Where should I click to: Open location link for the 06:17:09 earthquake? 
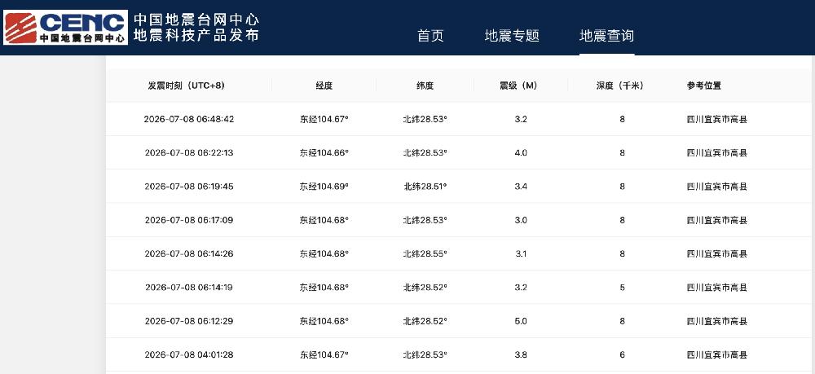point(716,220)
